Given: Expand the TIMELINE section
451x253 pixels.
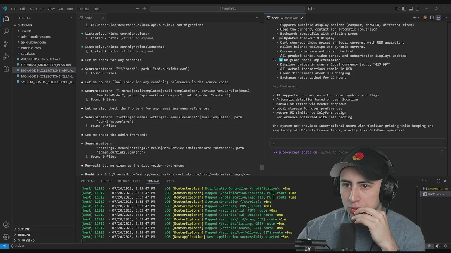Looking at the screenshot, I should click(x=44, y=235).
